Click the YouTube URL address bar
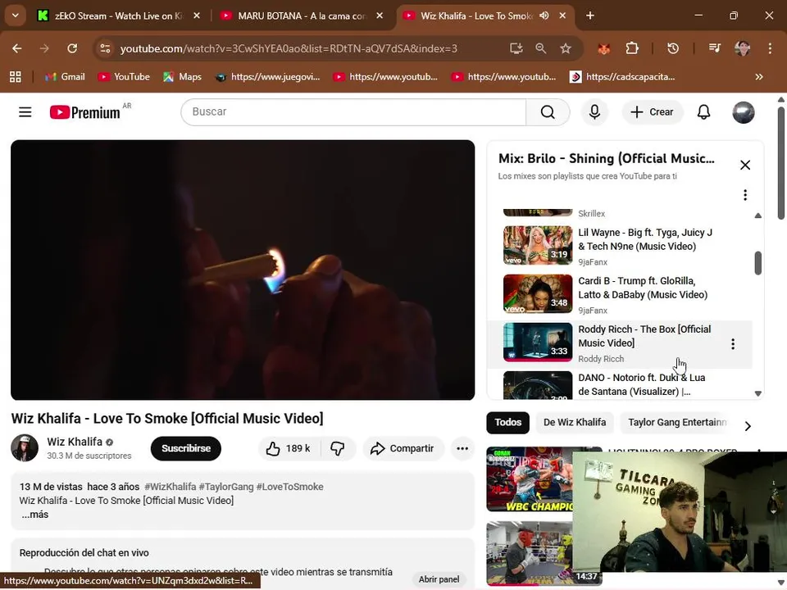Screen dimensions: 787x590 pos(289,48)
